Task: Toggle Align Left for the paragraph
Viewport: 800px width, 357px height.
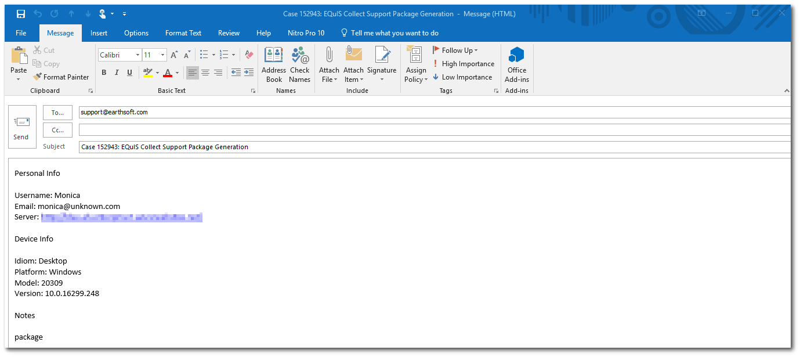Action: tap(193, 73)
